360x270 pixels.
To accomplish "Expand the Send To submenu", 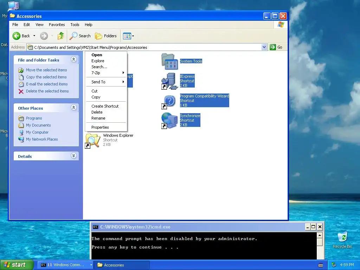I will 106,82.
